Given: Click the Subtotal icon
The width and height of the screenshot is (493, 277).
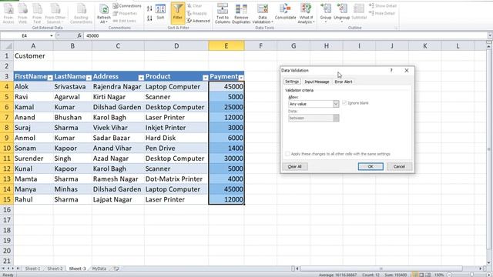Looking at the screenshot, I should 359,12.
